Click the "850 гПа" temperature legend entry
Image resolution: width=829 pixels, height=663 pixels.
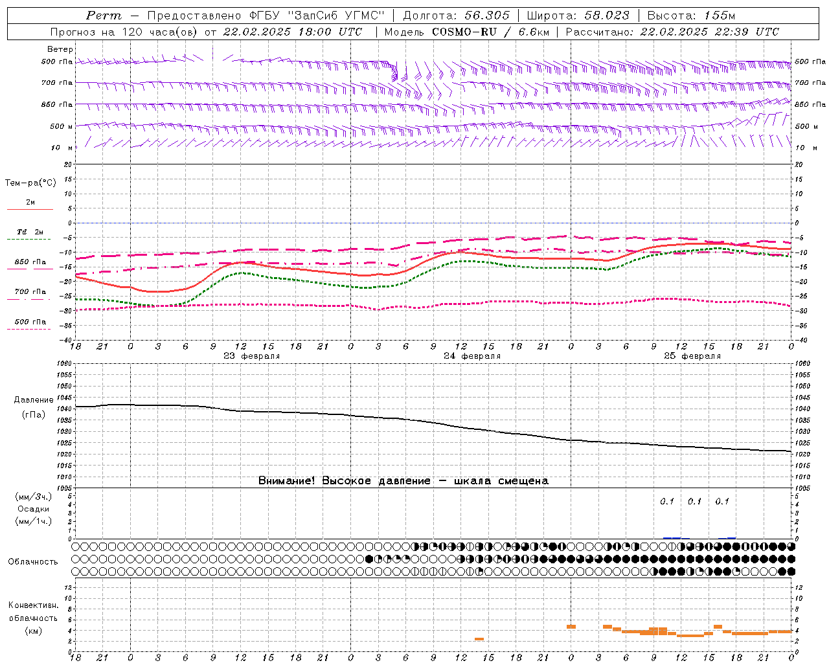click(30, 262)
